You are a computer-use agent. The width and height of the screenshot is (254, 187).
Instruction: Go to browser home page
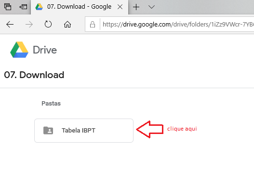point(67,24)
